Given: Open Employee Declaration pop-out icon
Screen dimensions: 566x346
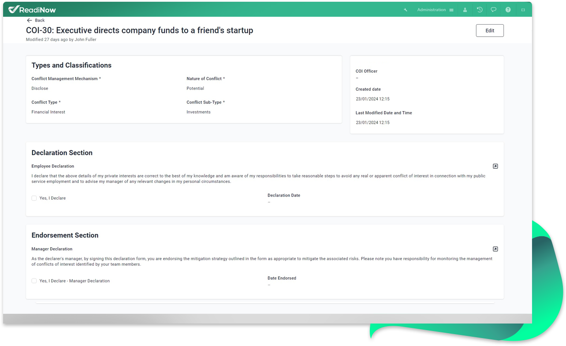Looking at the screenshot, I should coord(495,166).
